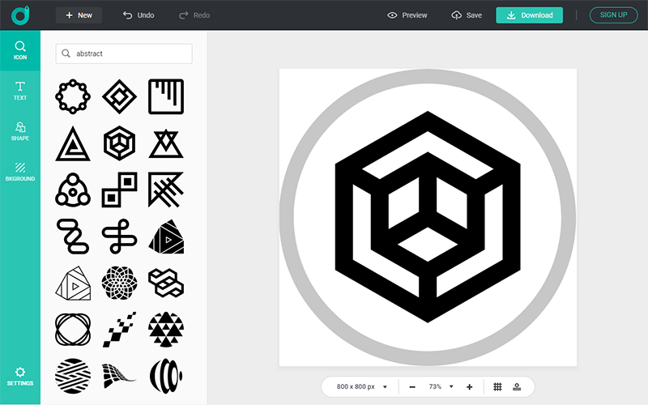Open the Bkground panel
The width and height of the screenshot is (648, 405).
tap(20, 171)
